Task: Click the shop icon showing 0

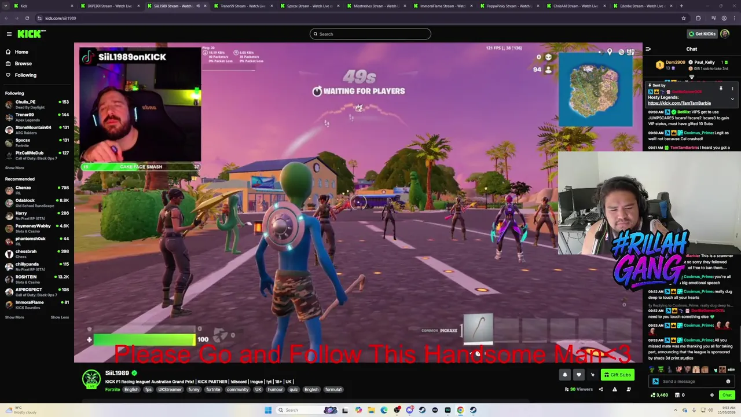Action: point(678,395)
